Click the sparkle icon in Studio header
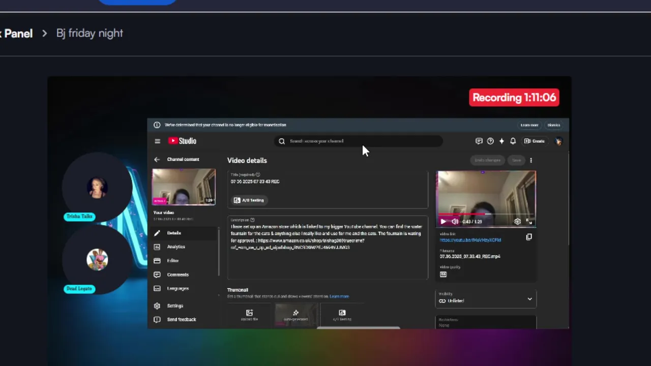This screenshot has height=366, width=651. pyautogui.click(x=501, y=141)
